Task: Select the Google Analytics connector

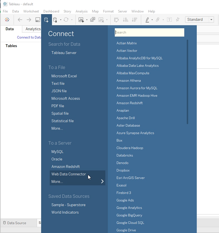Action: [129, 208]
